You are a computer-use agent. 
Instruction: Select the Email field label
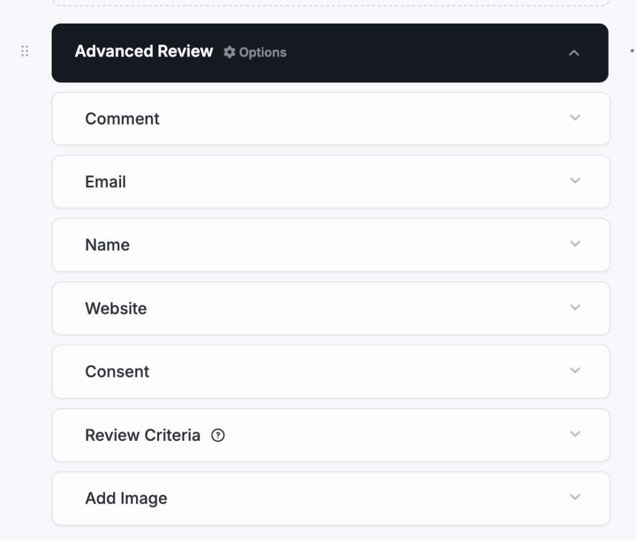pyautogui.click(x=106, y=182)
